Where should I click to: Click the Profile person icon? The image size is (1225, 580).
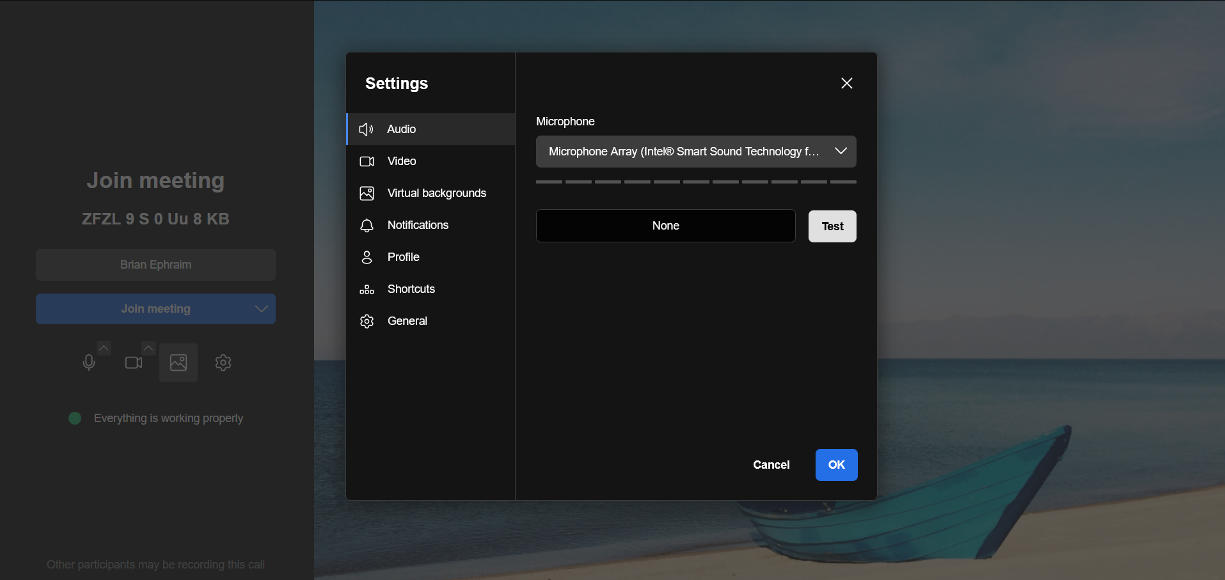coord(367,257)
